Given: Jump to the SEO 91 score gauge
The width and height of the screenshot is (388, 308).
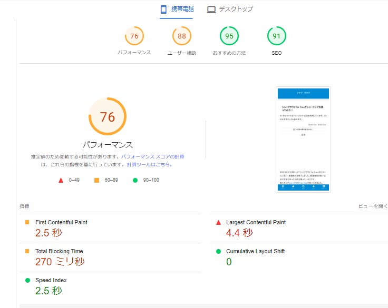Looking at the screenshot, I should tap(277, 36).
